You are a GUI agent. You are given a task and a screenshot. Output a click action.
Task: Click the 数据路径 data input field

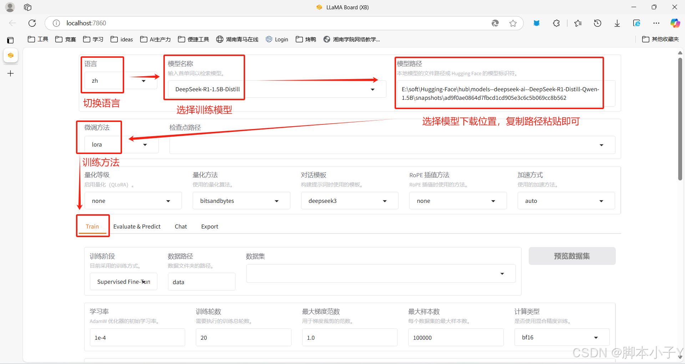[x=202, y=282]
